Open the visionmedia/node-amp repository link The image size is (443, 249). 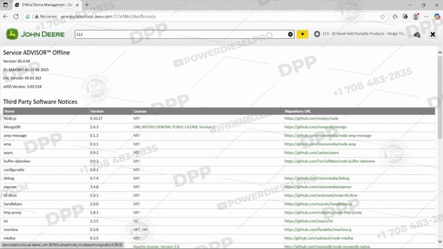click(320, 144)
